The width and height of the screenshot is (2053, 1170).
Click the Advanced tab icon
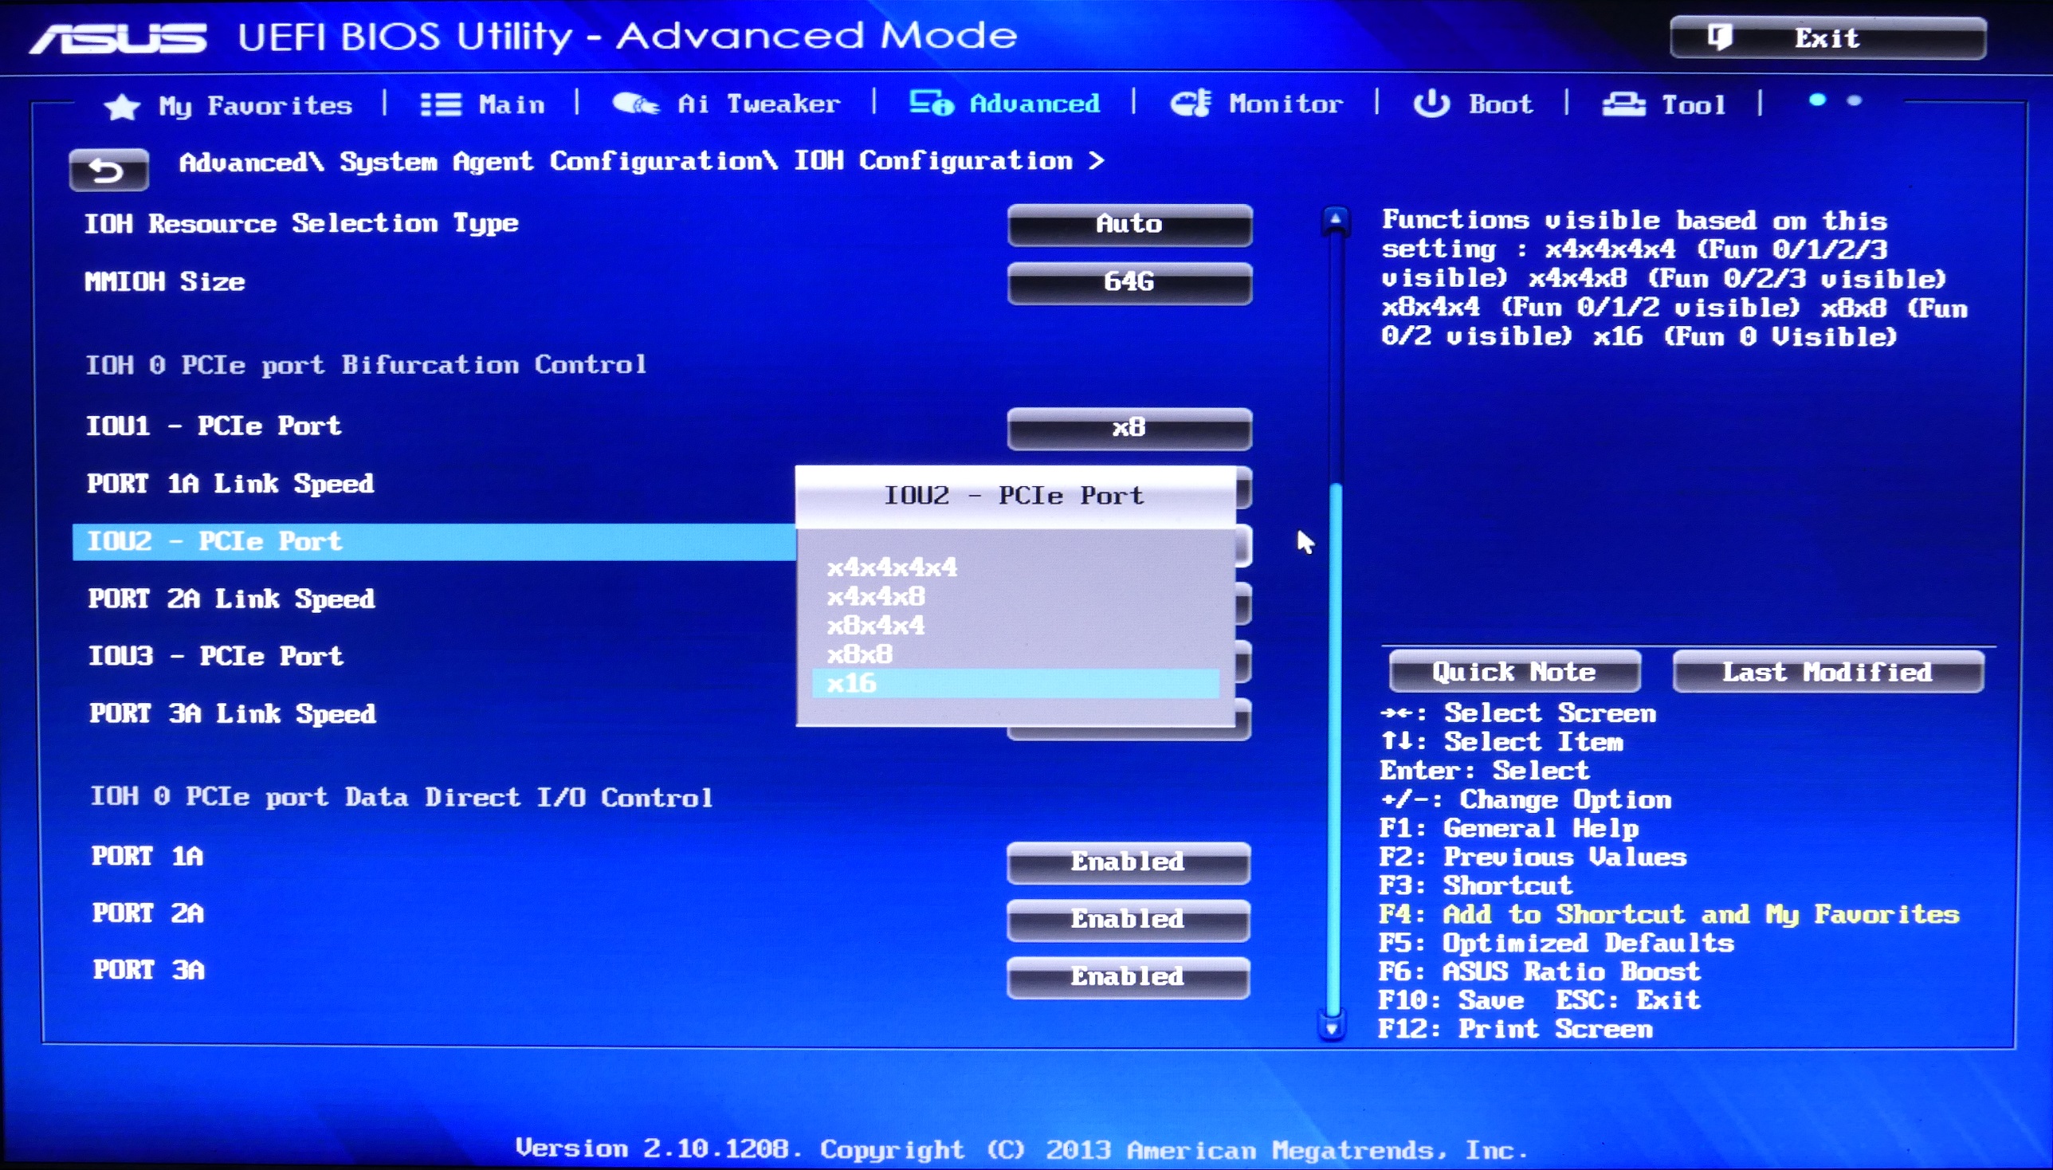932,103
